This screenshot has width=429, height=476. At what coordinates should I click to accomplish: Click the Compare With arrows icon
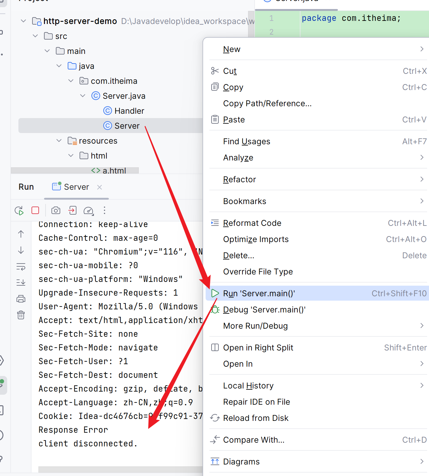(215, 440)
